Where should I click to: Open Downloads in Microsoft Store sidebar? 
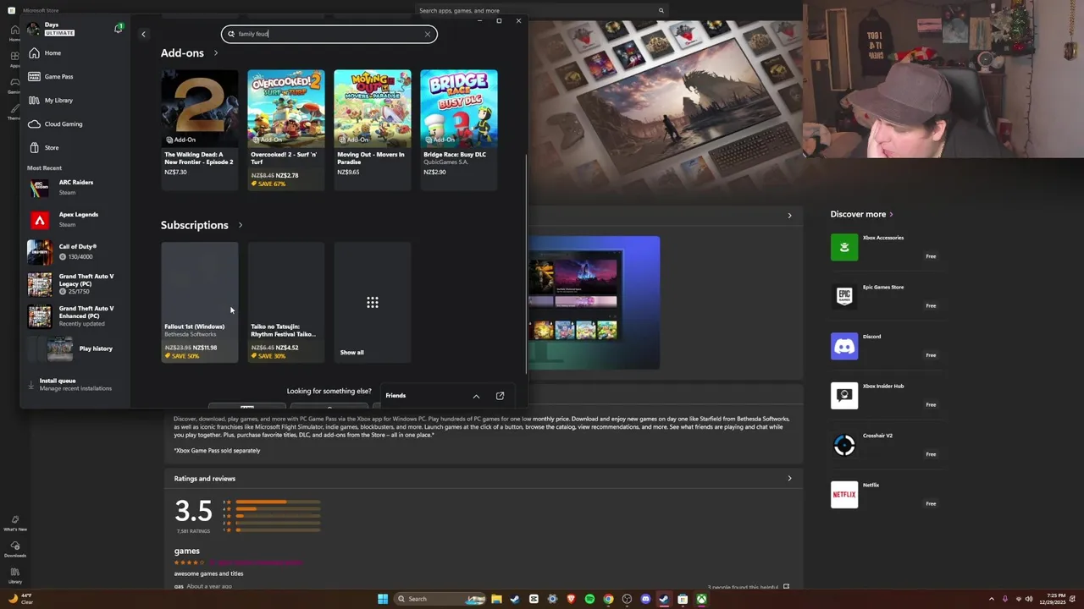14,550
